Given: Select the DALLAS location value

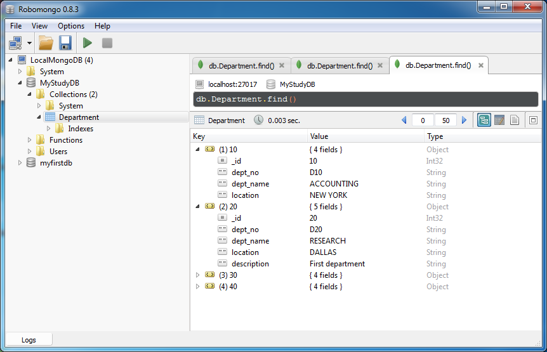Looking at the screenshot, I should click(x=323, y=252).
